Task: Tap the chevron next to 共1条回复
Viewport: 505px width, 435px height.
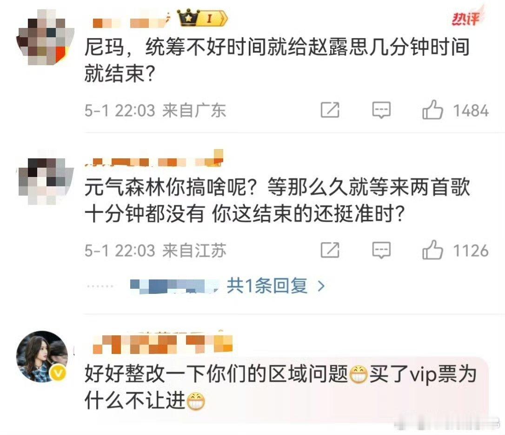Action: pos(321,286)
